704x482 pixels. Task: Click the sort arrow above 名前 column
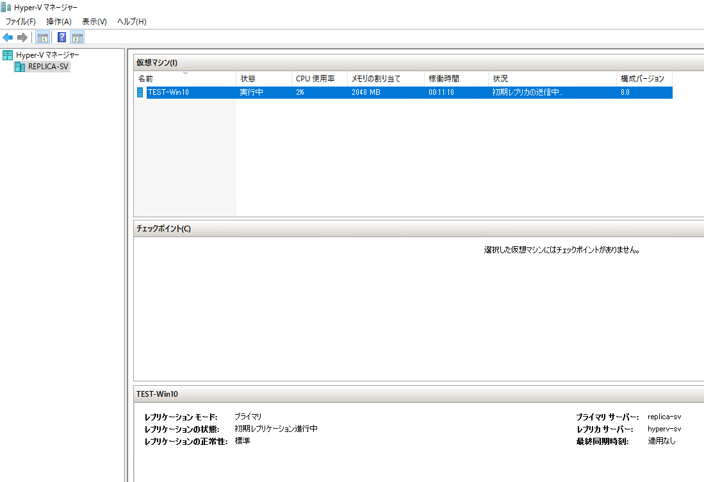point(185,73)
